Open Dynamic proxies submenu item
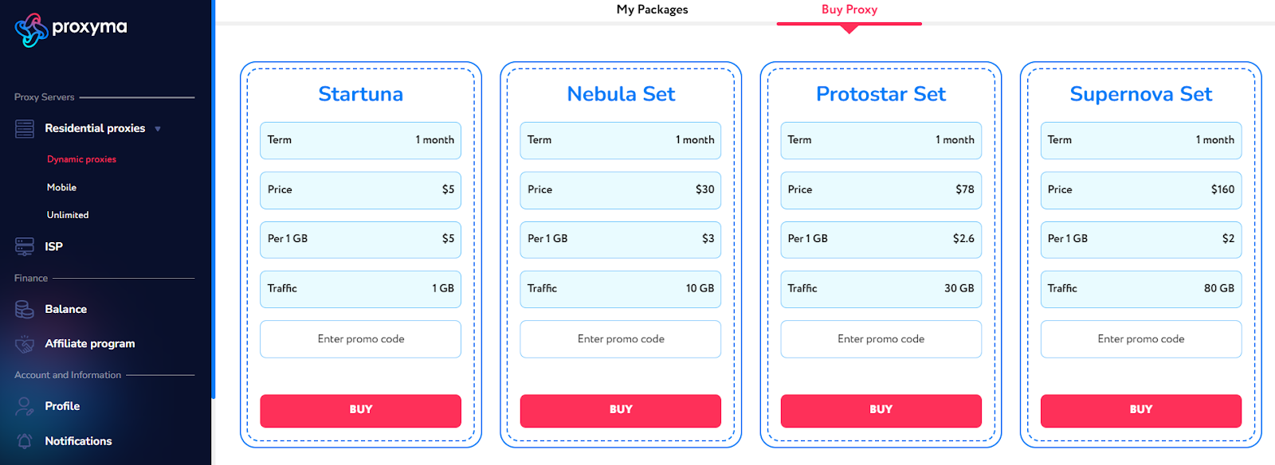 (81, 159)
